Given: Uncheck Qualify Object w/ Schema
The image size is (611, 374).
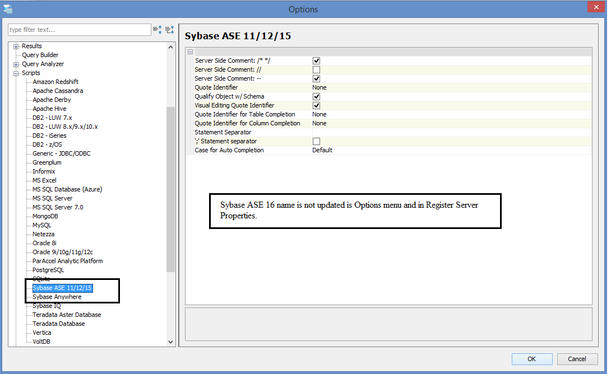Looking at the screenshot, I should coord(316,96).
